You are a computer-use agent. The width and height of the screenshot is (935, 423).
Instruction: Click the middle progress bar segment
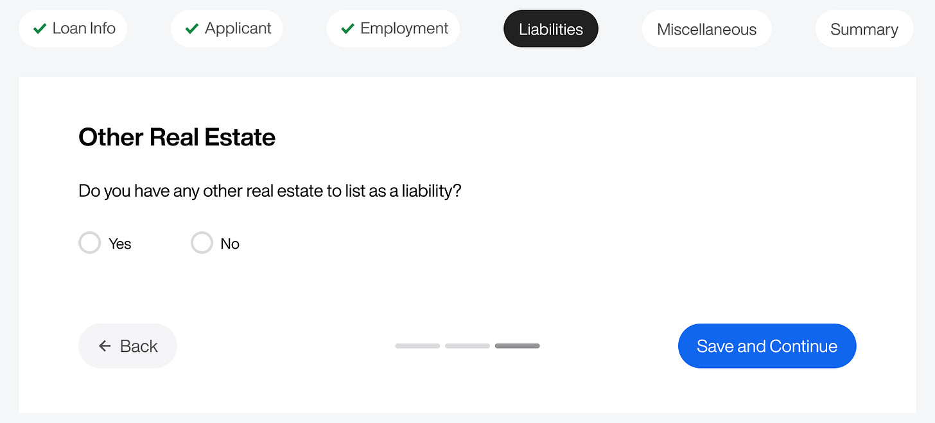click(x=467, y=346)
